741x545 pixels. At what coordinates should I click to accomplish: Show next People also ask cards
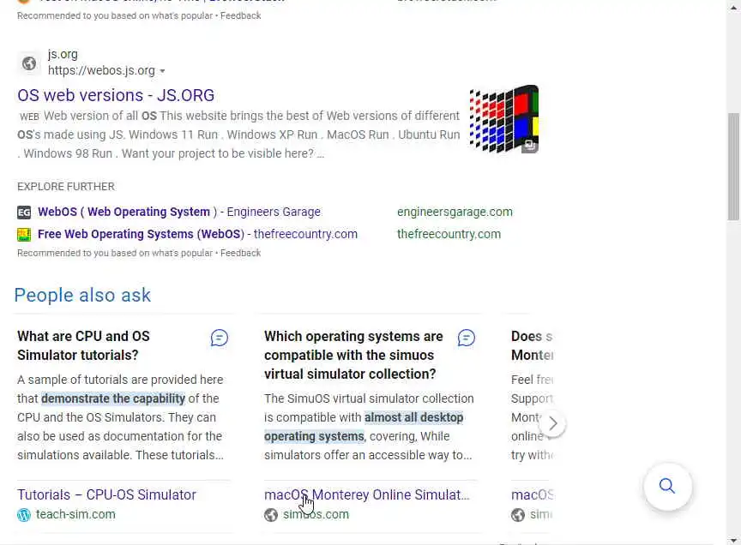(x=552, y=423)
